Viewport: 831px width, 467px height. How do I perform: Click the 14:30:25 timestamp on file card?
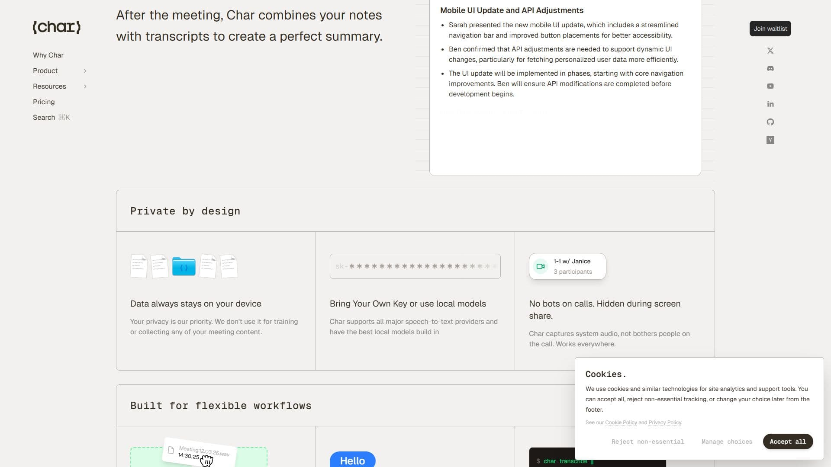[x=189, y=456]
